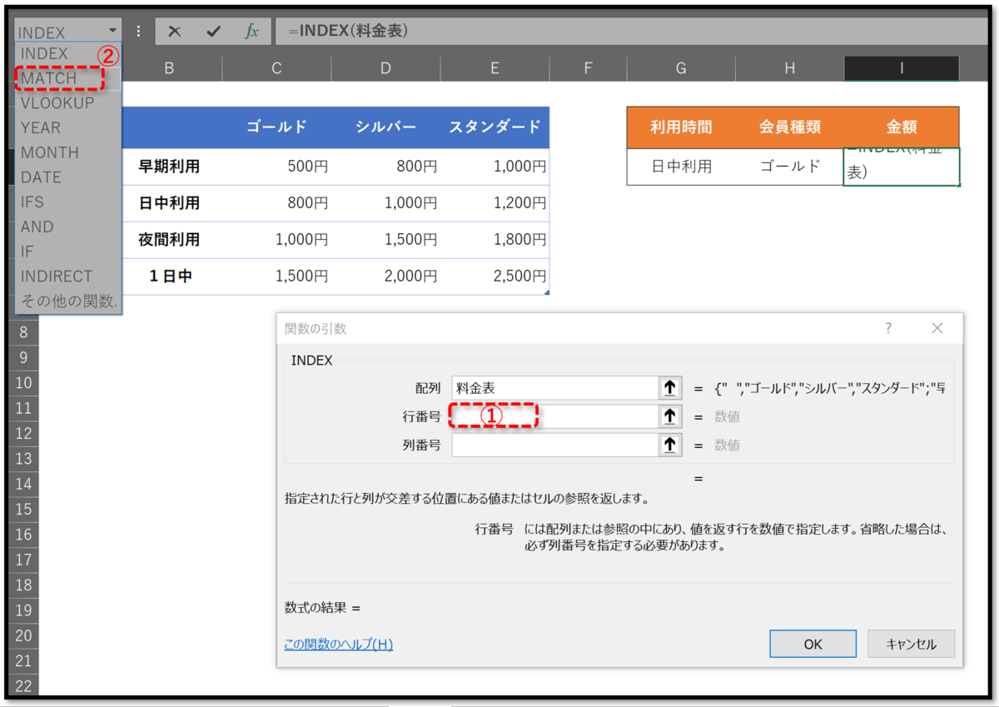The width and height of the screenshot is (999, 707).
Task: Click the 早期利用 row label
Action: coord(169,167)
